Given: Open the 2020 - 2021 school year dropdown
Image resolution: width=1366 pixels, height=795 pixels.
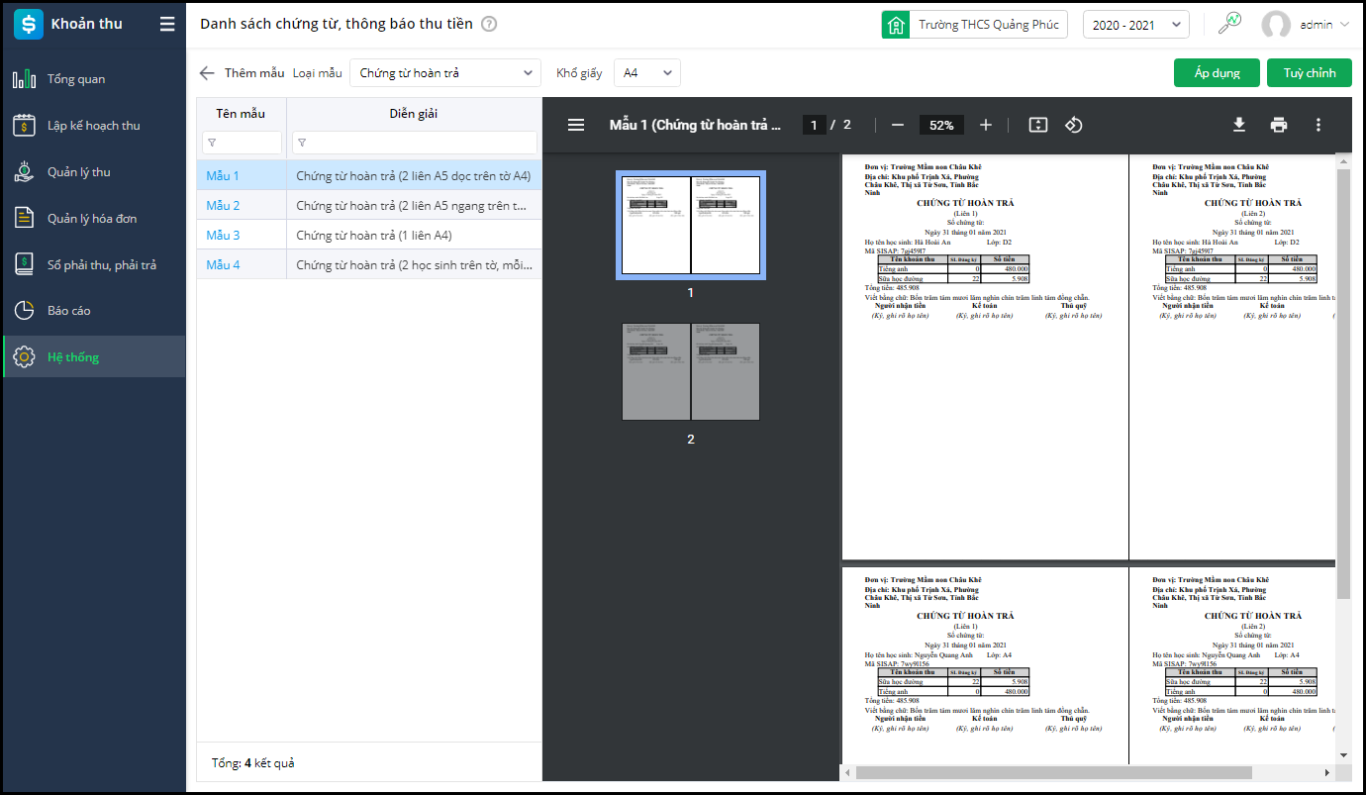Looking at the screenshot, I should (1136, 25).
